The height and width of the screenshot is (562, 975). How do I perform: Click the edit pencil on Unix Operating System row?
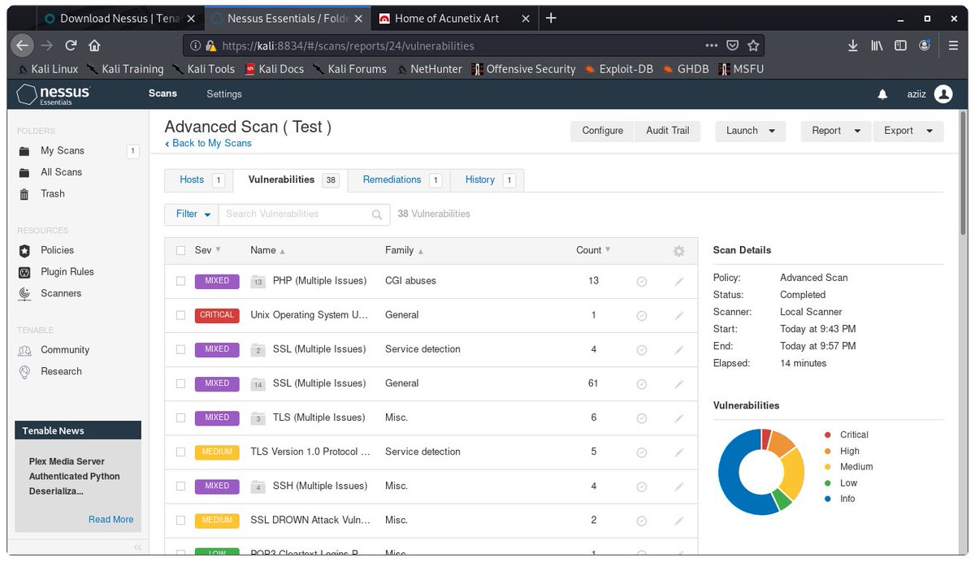click(x=679, y=315)
